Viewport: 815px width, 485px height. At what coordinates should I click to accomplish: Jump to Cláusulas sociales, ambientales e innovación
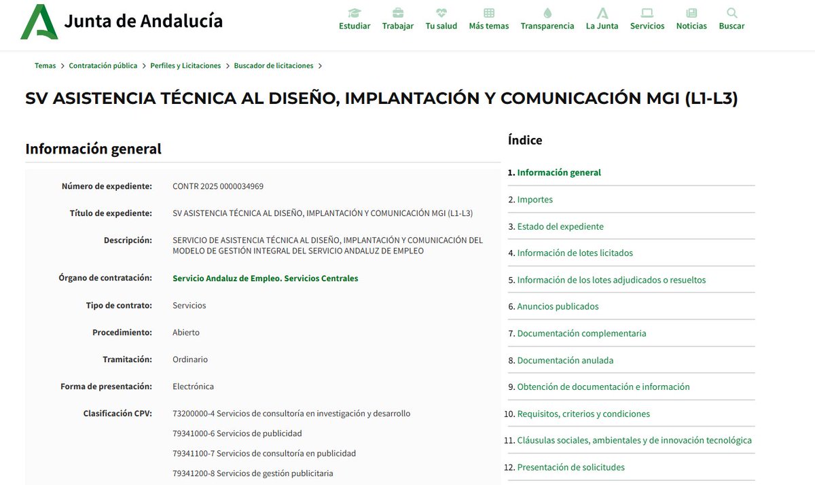tap(634, 440)
